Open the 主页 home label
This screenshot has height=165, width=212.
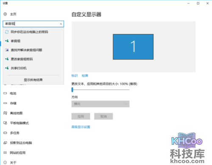click(13, 14)
